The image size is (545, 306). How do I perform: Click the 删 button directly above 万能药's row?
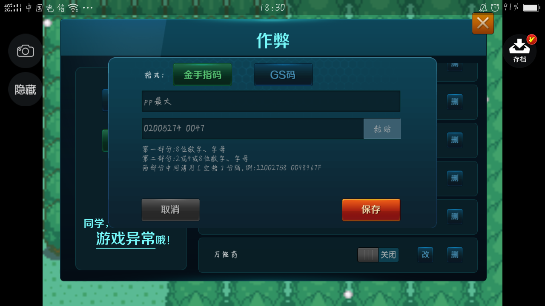[455, 216]
